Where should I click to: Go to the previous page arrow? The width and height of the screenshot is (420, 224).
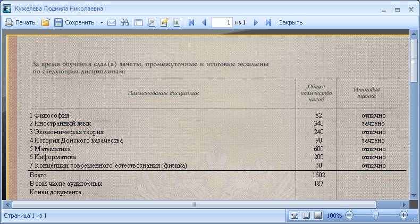pyautogui.click(x=204, y=23)
